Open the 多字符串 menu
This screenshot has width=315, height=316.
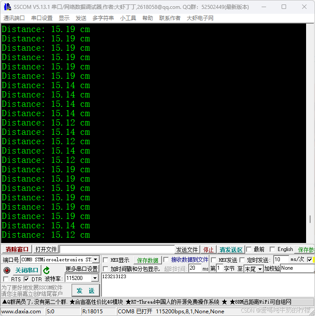103,18
